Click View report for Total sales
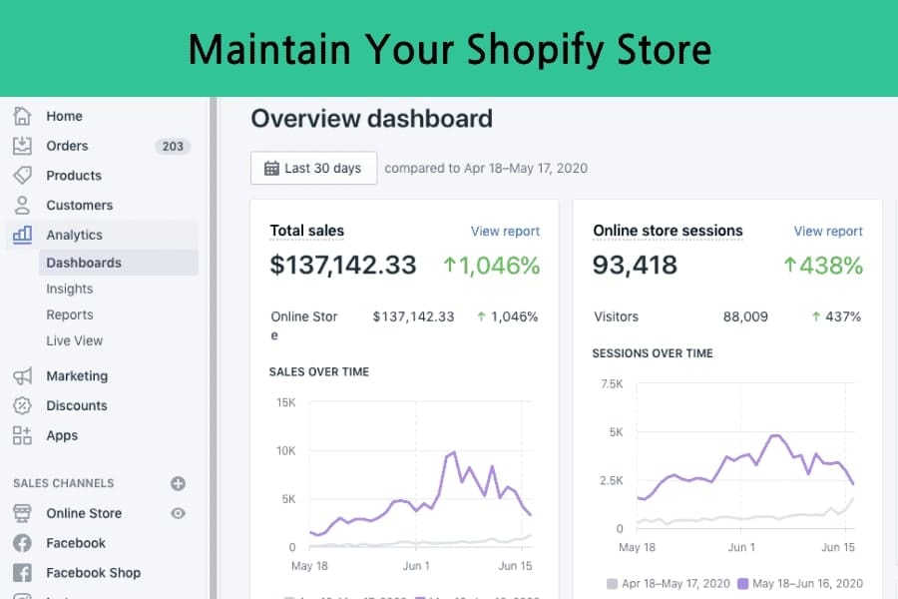Screen dimensions: 898x599 [x=505, y=231]
